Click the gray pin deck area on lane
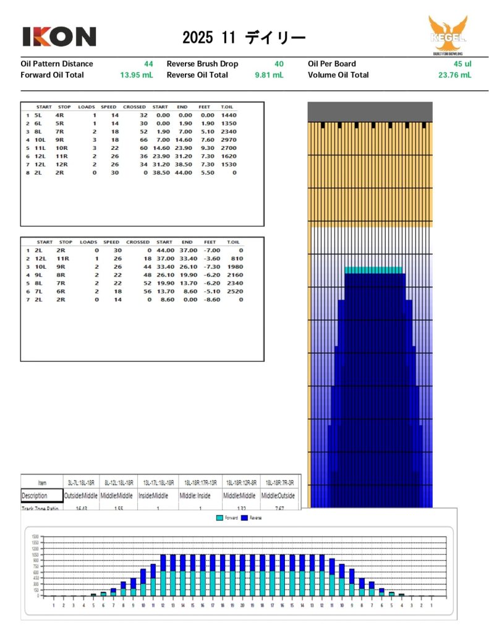The height and width of the screenshot is (634, 489). (x=370, y=111)
